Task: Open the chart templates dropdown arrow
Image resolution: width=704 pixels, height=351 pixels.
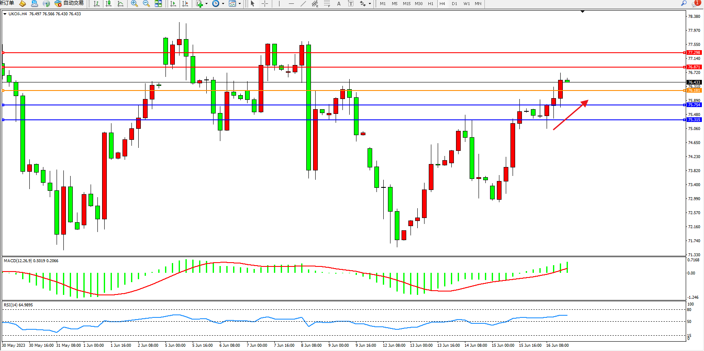Action: 240,4
